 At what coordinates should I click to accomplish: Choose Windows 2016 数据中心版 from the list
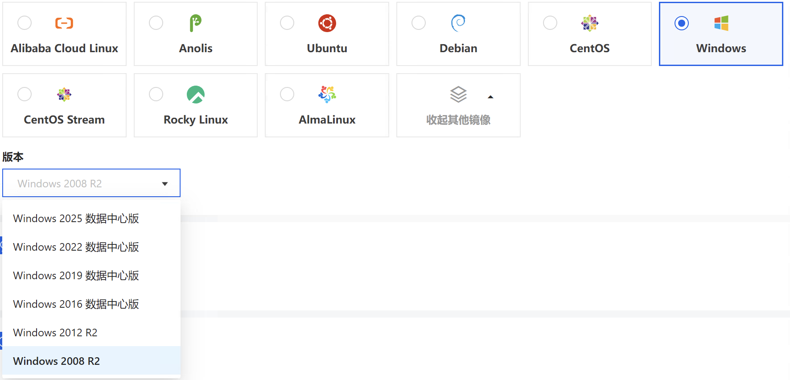point(91,304)
